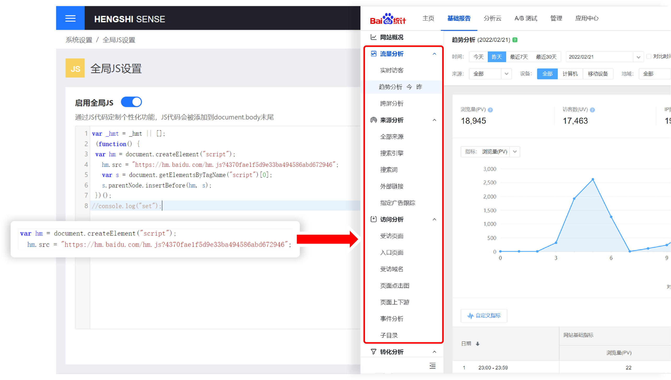Switch to the 应用中心 tab
671x380 pixels.
point(587,18)
